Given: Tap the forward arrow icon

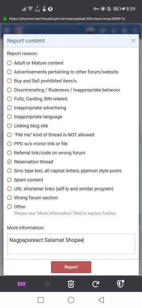Looking at the screenshot, I should click(46, 284).
